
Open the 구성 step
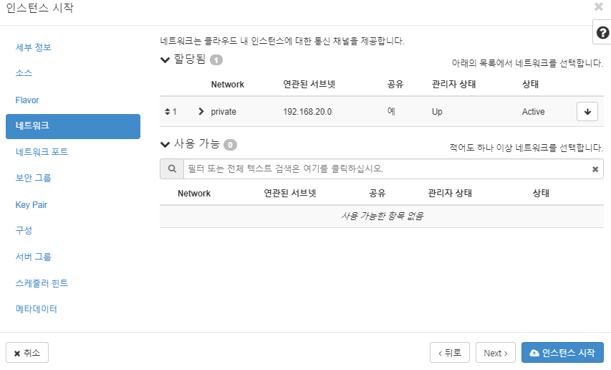[24, 230]
